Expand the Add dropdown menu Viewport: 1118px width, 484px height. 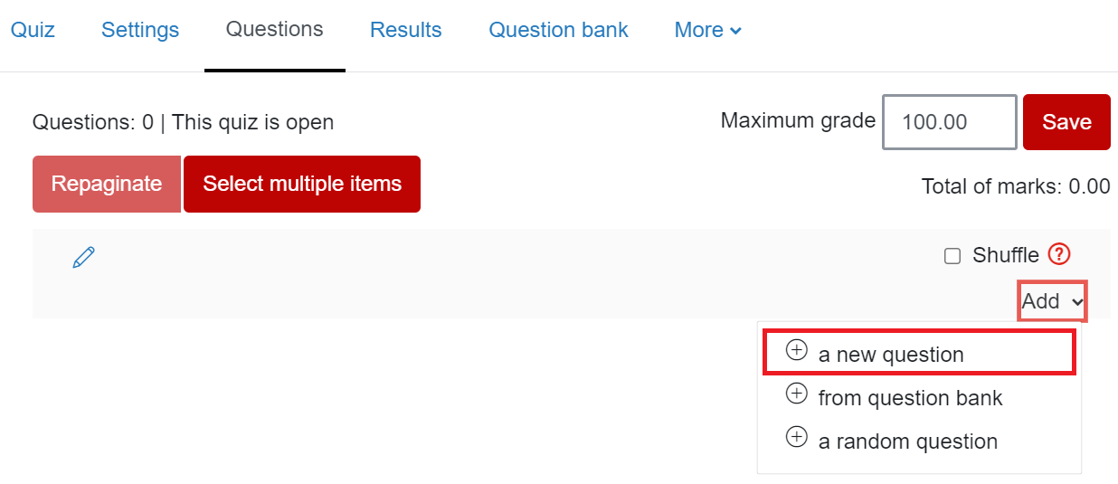(x=1052, y=301)
